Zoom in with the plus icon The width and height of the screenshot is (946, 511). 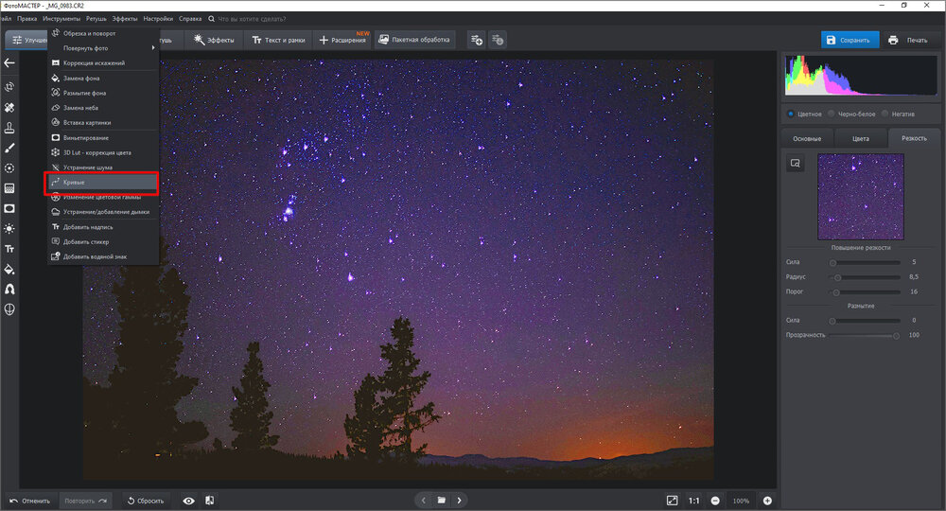(x=767, y=501)
